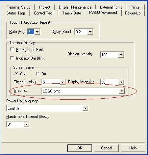This screenshot has width=148, height=155.
Task: Toggle the Indicator Bar Blink checkbox
Action: click(12, 58)
